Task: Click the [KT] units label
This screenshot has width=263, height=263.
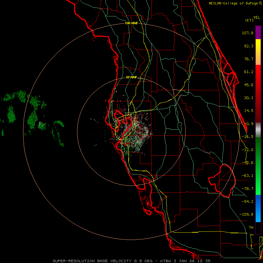Action: [250, 20]
